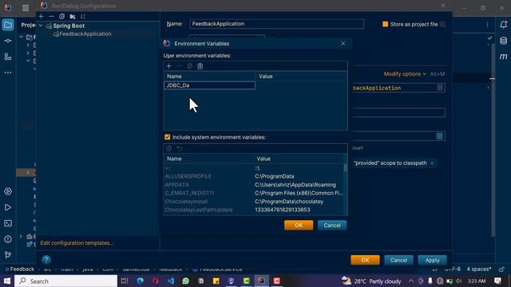Open Structure tool window in sidebar
The image size is (511, 287).
pyautogui.click(x=8, y=57)
